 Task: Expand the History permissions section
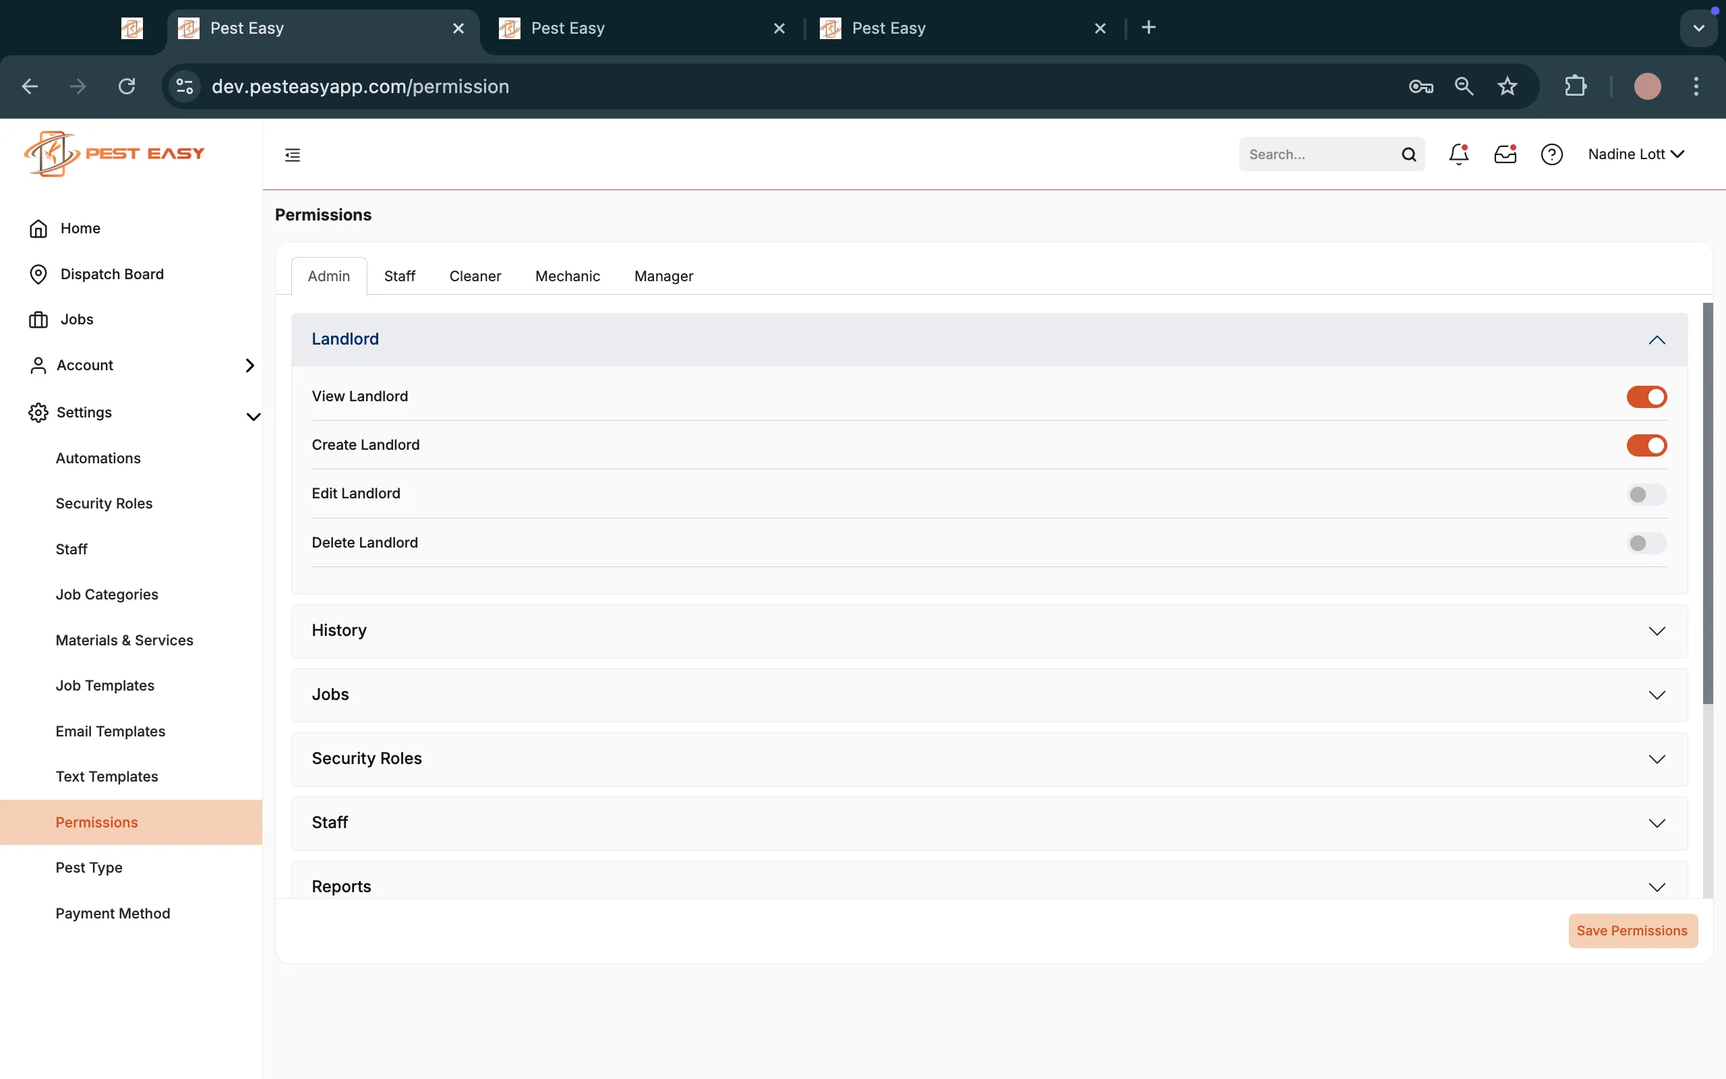point(988,631)
